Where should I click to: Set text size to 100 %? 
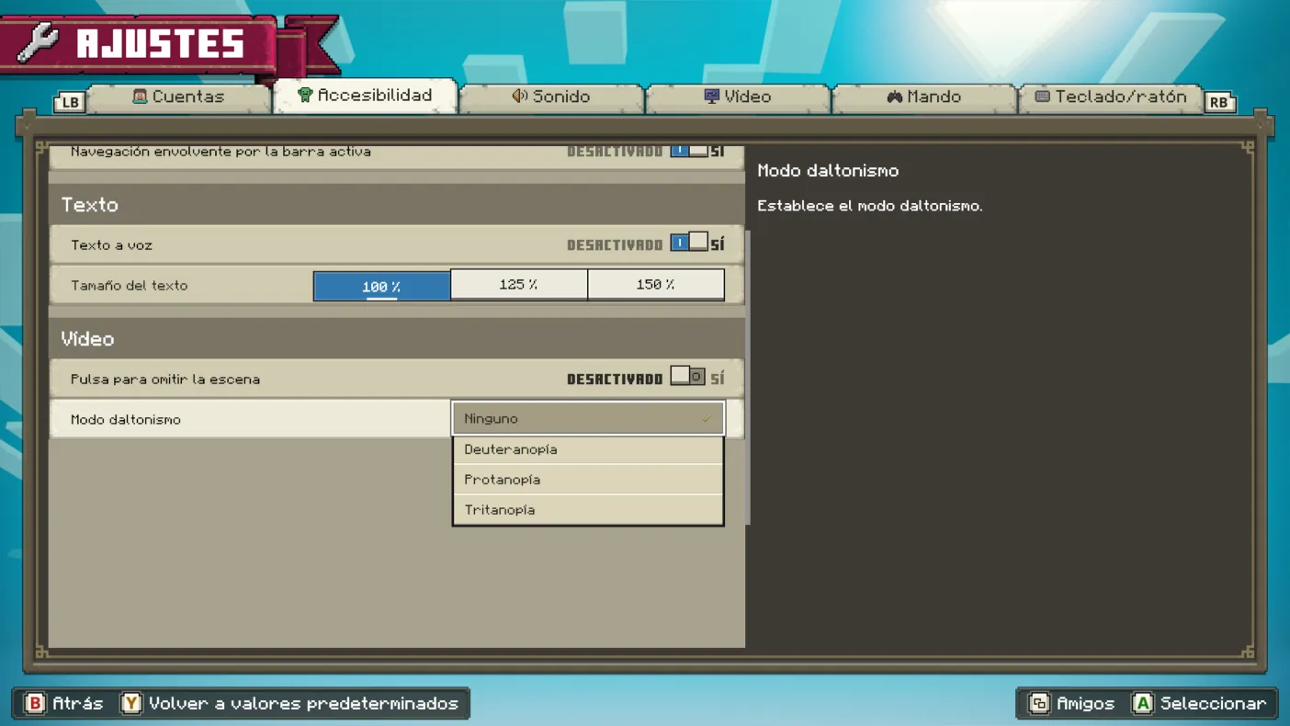coord(381,286)
